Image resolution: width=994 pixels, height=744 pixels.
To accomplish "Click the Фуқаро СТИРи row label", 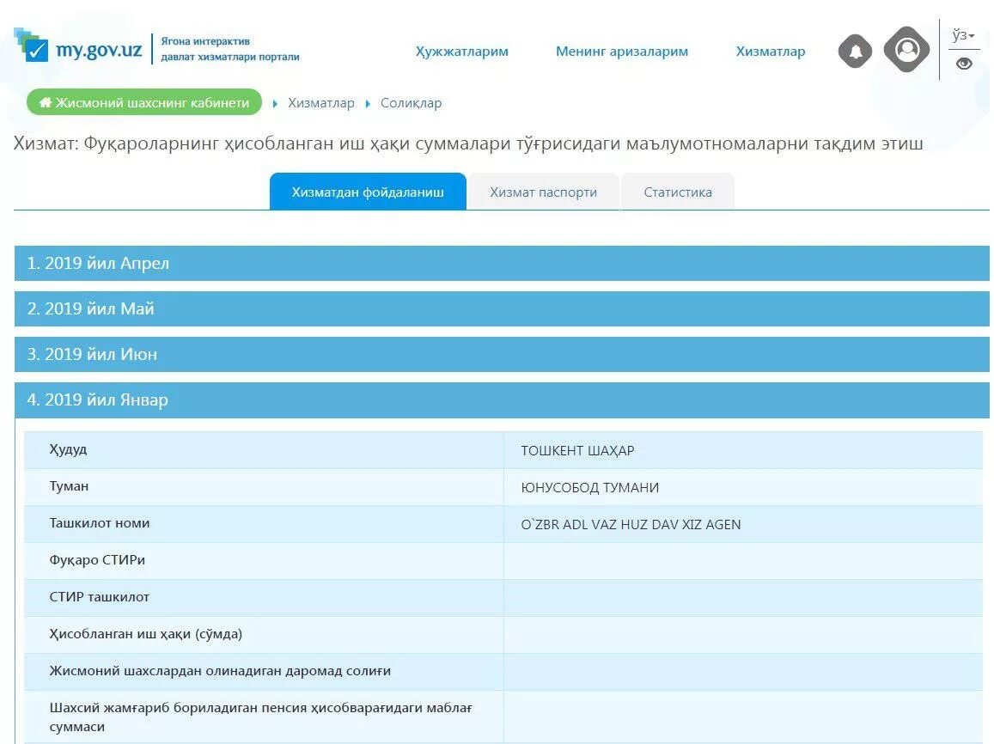I will [97, 560].
